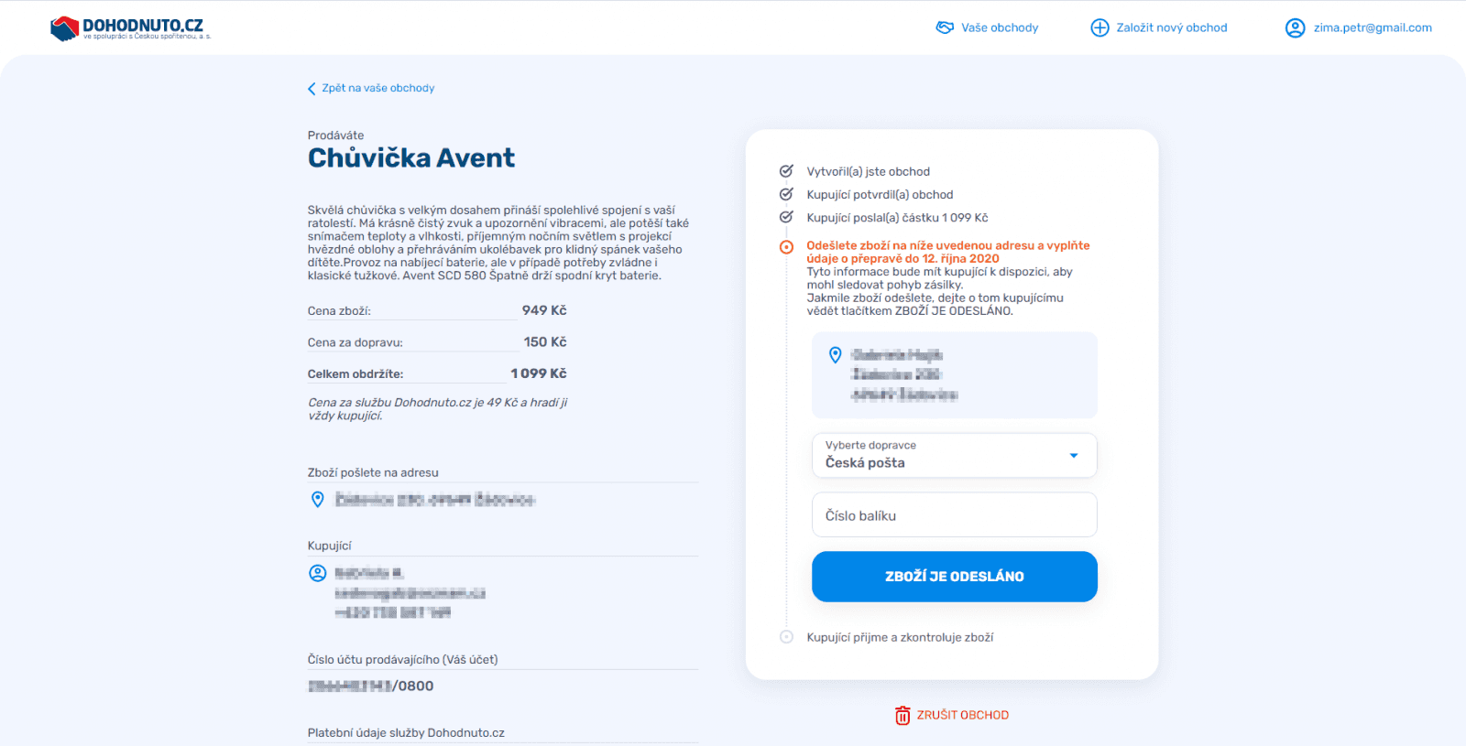Select Založit nový obchod menu item
The image size is (1466, 746).
[1171, 27]
